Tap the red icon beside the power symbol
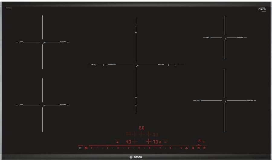Screen dimensions: 272x160 (x=86, y=148)
